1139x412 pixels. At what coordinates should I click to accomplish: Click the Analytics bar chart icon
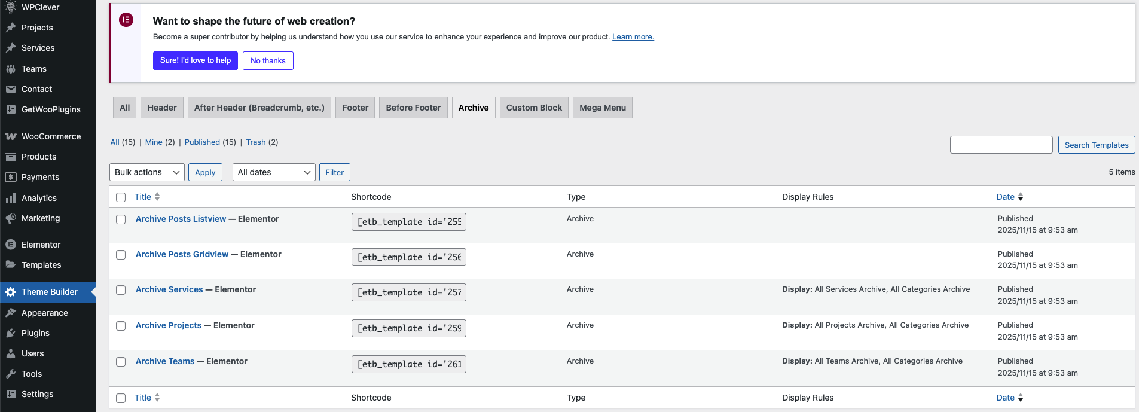(11, 198)
